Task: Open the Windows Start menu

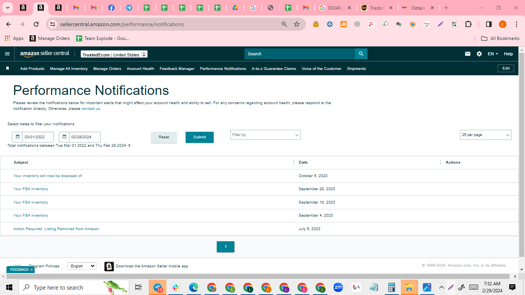Action: (x=9, y=287)
